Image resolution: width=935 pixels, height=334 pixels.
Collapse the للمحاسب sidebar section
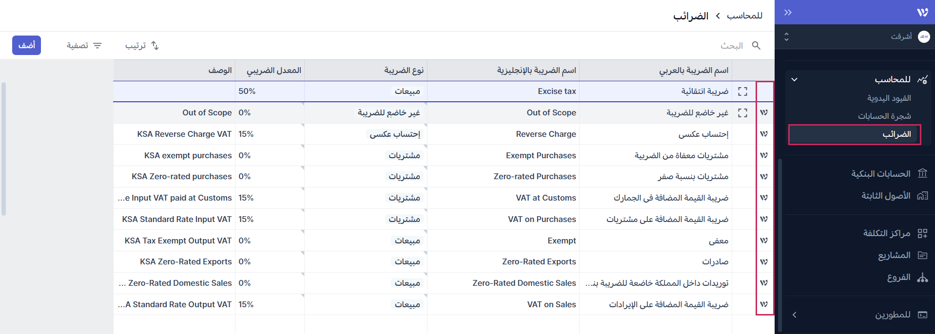[795, 79]
